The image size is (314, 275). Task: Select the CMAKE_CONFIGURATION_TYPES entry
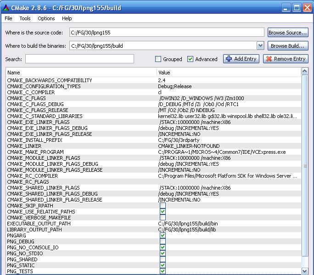point(44,86)
